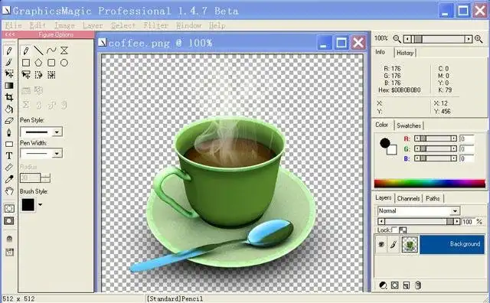Open the Pen Style dropdown
Viewport: 490px width, 303px height.
coord(57,132)
